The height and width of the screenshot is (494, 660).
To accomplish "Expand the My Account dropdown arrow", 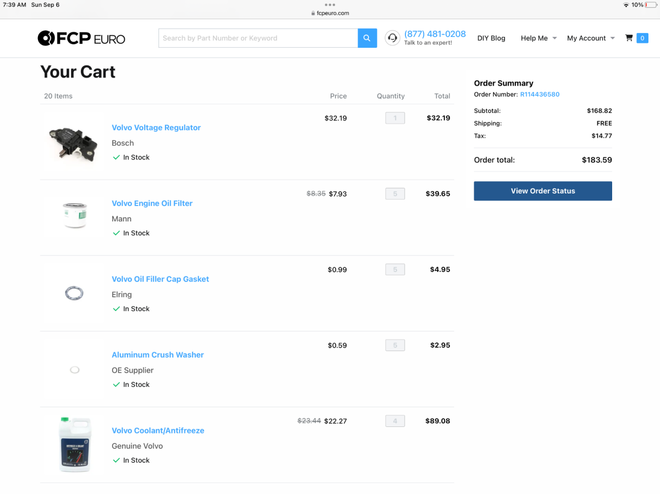I will click(x=613, y=38).
